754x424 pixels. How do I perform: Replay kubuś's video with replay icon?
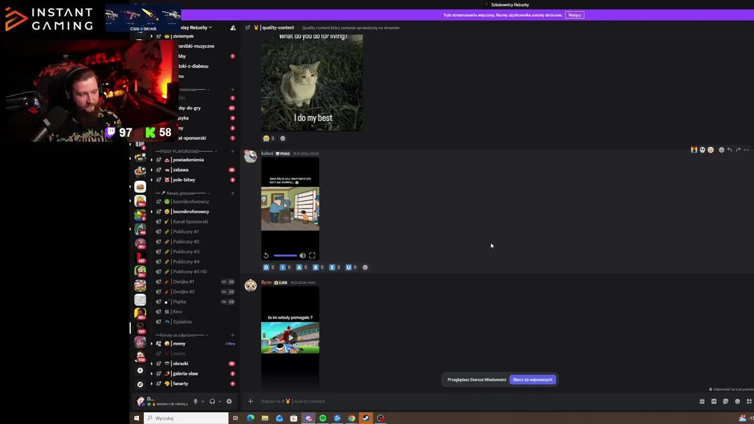coord(266,256)
